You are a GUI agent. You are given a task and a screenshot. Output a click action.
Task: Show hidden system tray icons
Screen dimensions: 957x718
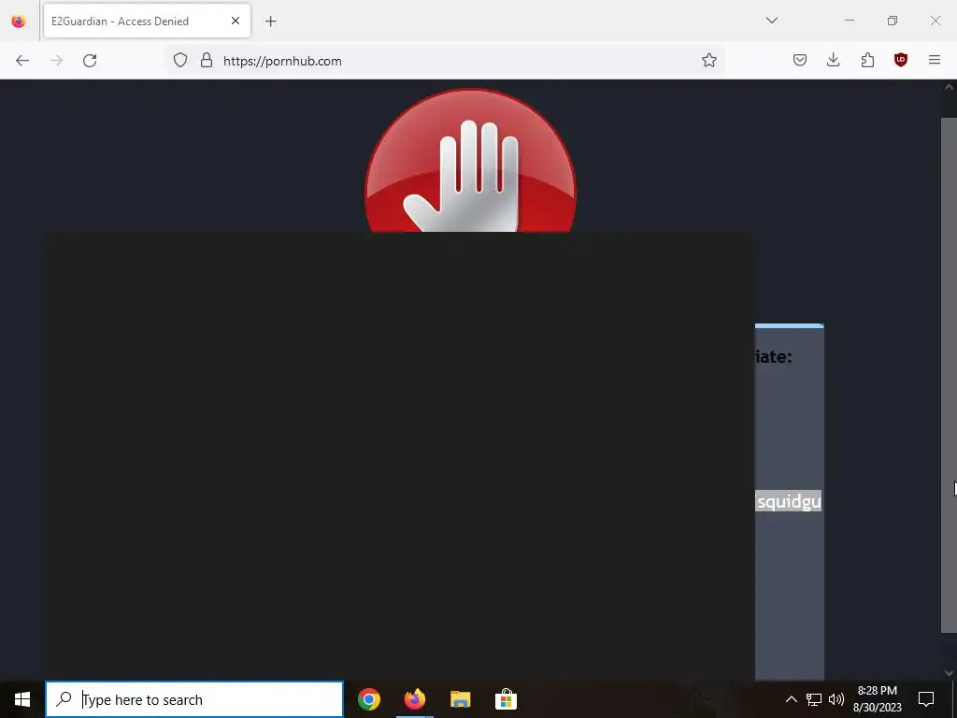click(x=791, y=699)
